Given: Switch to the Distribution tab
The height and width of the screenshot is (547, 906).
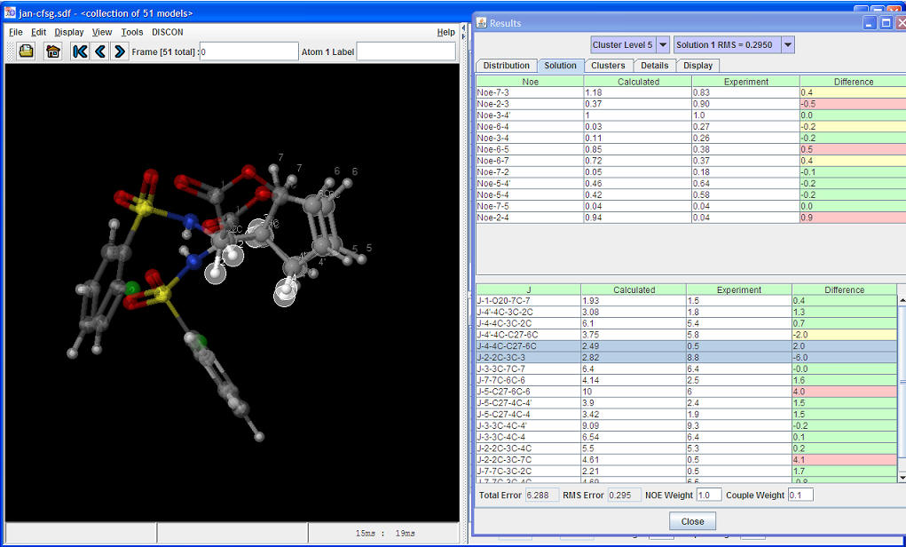Looking at the screenshot, I should point(506,66).
